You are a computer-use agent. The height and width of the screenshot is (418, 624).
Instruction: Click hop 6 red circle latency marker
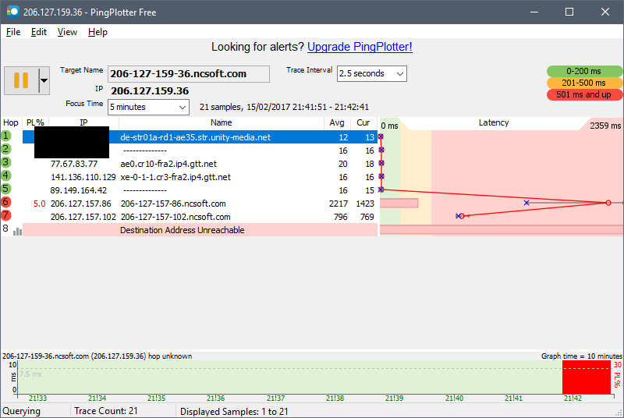608,203
